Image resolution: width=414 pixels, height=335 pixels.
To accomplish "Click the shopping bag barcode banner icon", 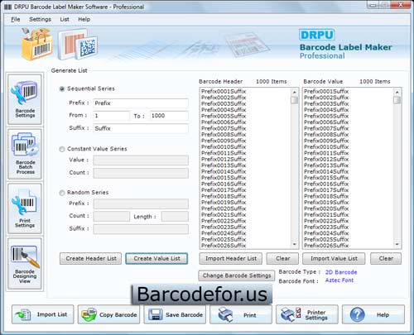I will 36,44.
